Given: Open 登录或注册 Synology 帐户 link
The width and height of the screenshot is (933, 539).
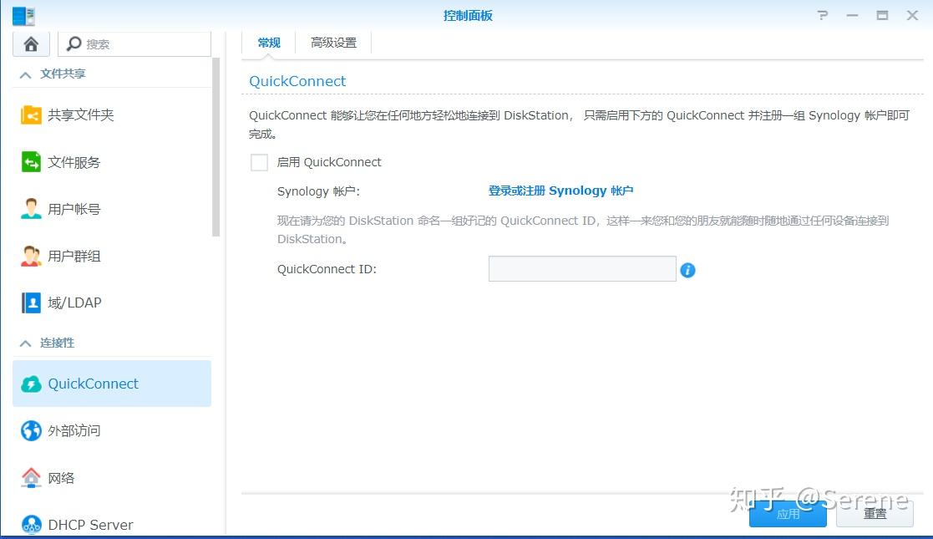Looking at the screenshot, I should (x=560, y=191).
